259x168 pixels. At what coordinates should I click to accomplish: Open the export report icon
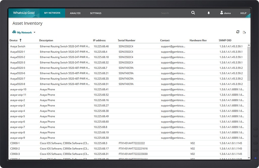click(x=244, y=32)
